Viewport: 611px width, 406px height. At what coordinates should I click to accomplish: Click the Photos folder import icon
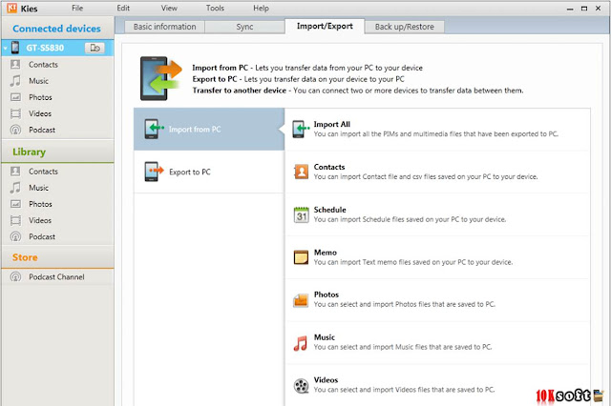(302, 300)
